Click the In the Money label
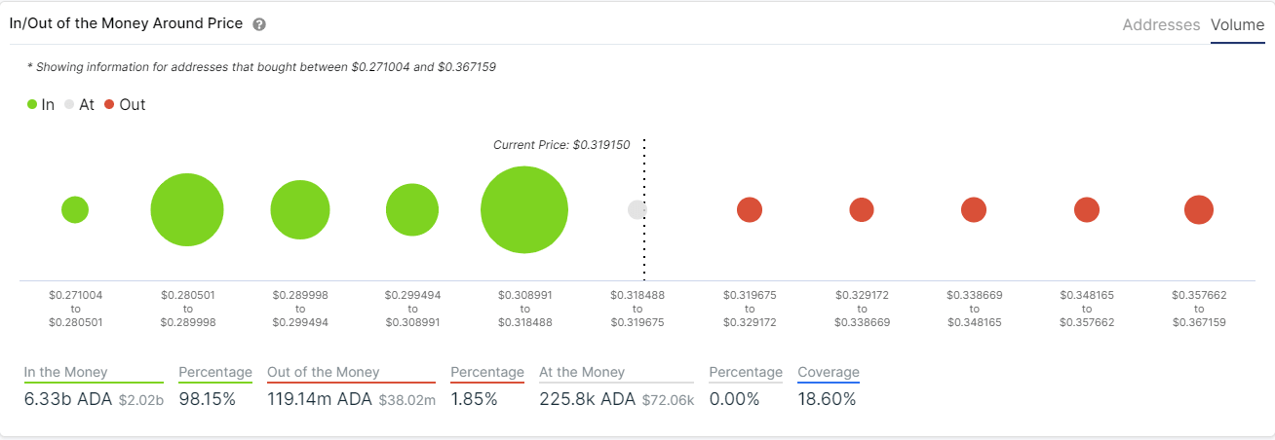The width and height of the screenshot is (1275, 440). pyautogui.click(x=66, y=372)
